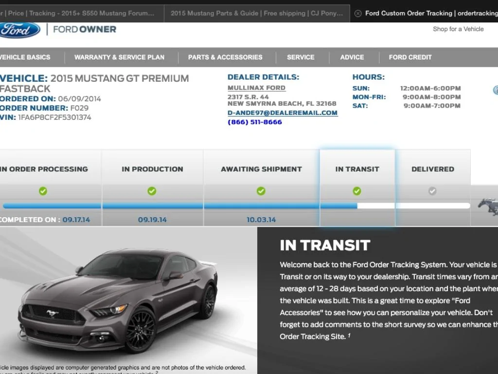Screen dimensions: 498x374
Task: Click the dealer phone number (866) 511-8666
Action: 255,122
